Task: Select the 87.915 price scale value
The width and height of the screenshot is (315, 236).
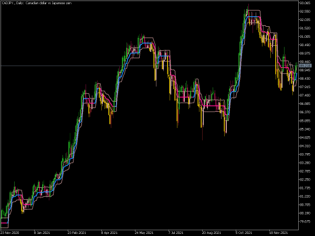Action: (304, 87)
